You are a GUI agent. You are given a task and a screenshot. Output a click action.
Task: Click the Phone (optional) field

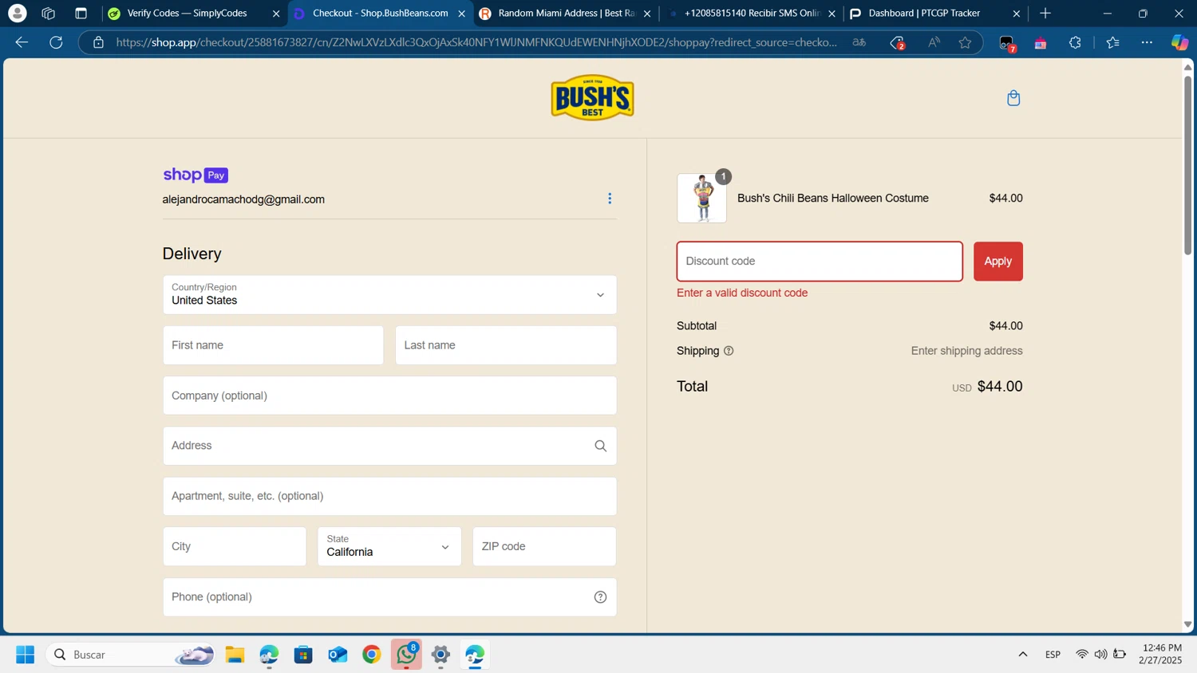[x=389, y=597]
